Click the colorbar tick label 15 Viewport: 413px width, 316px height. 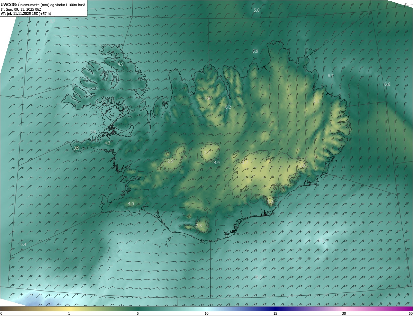click(275, 314)
